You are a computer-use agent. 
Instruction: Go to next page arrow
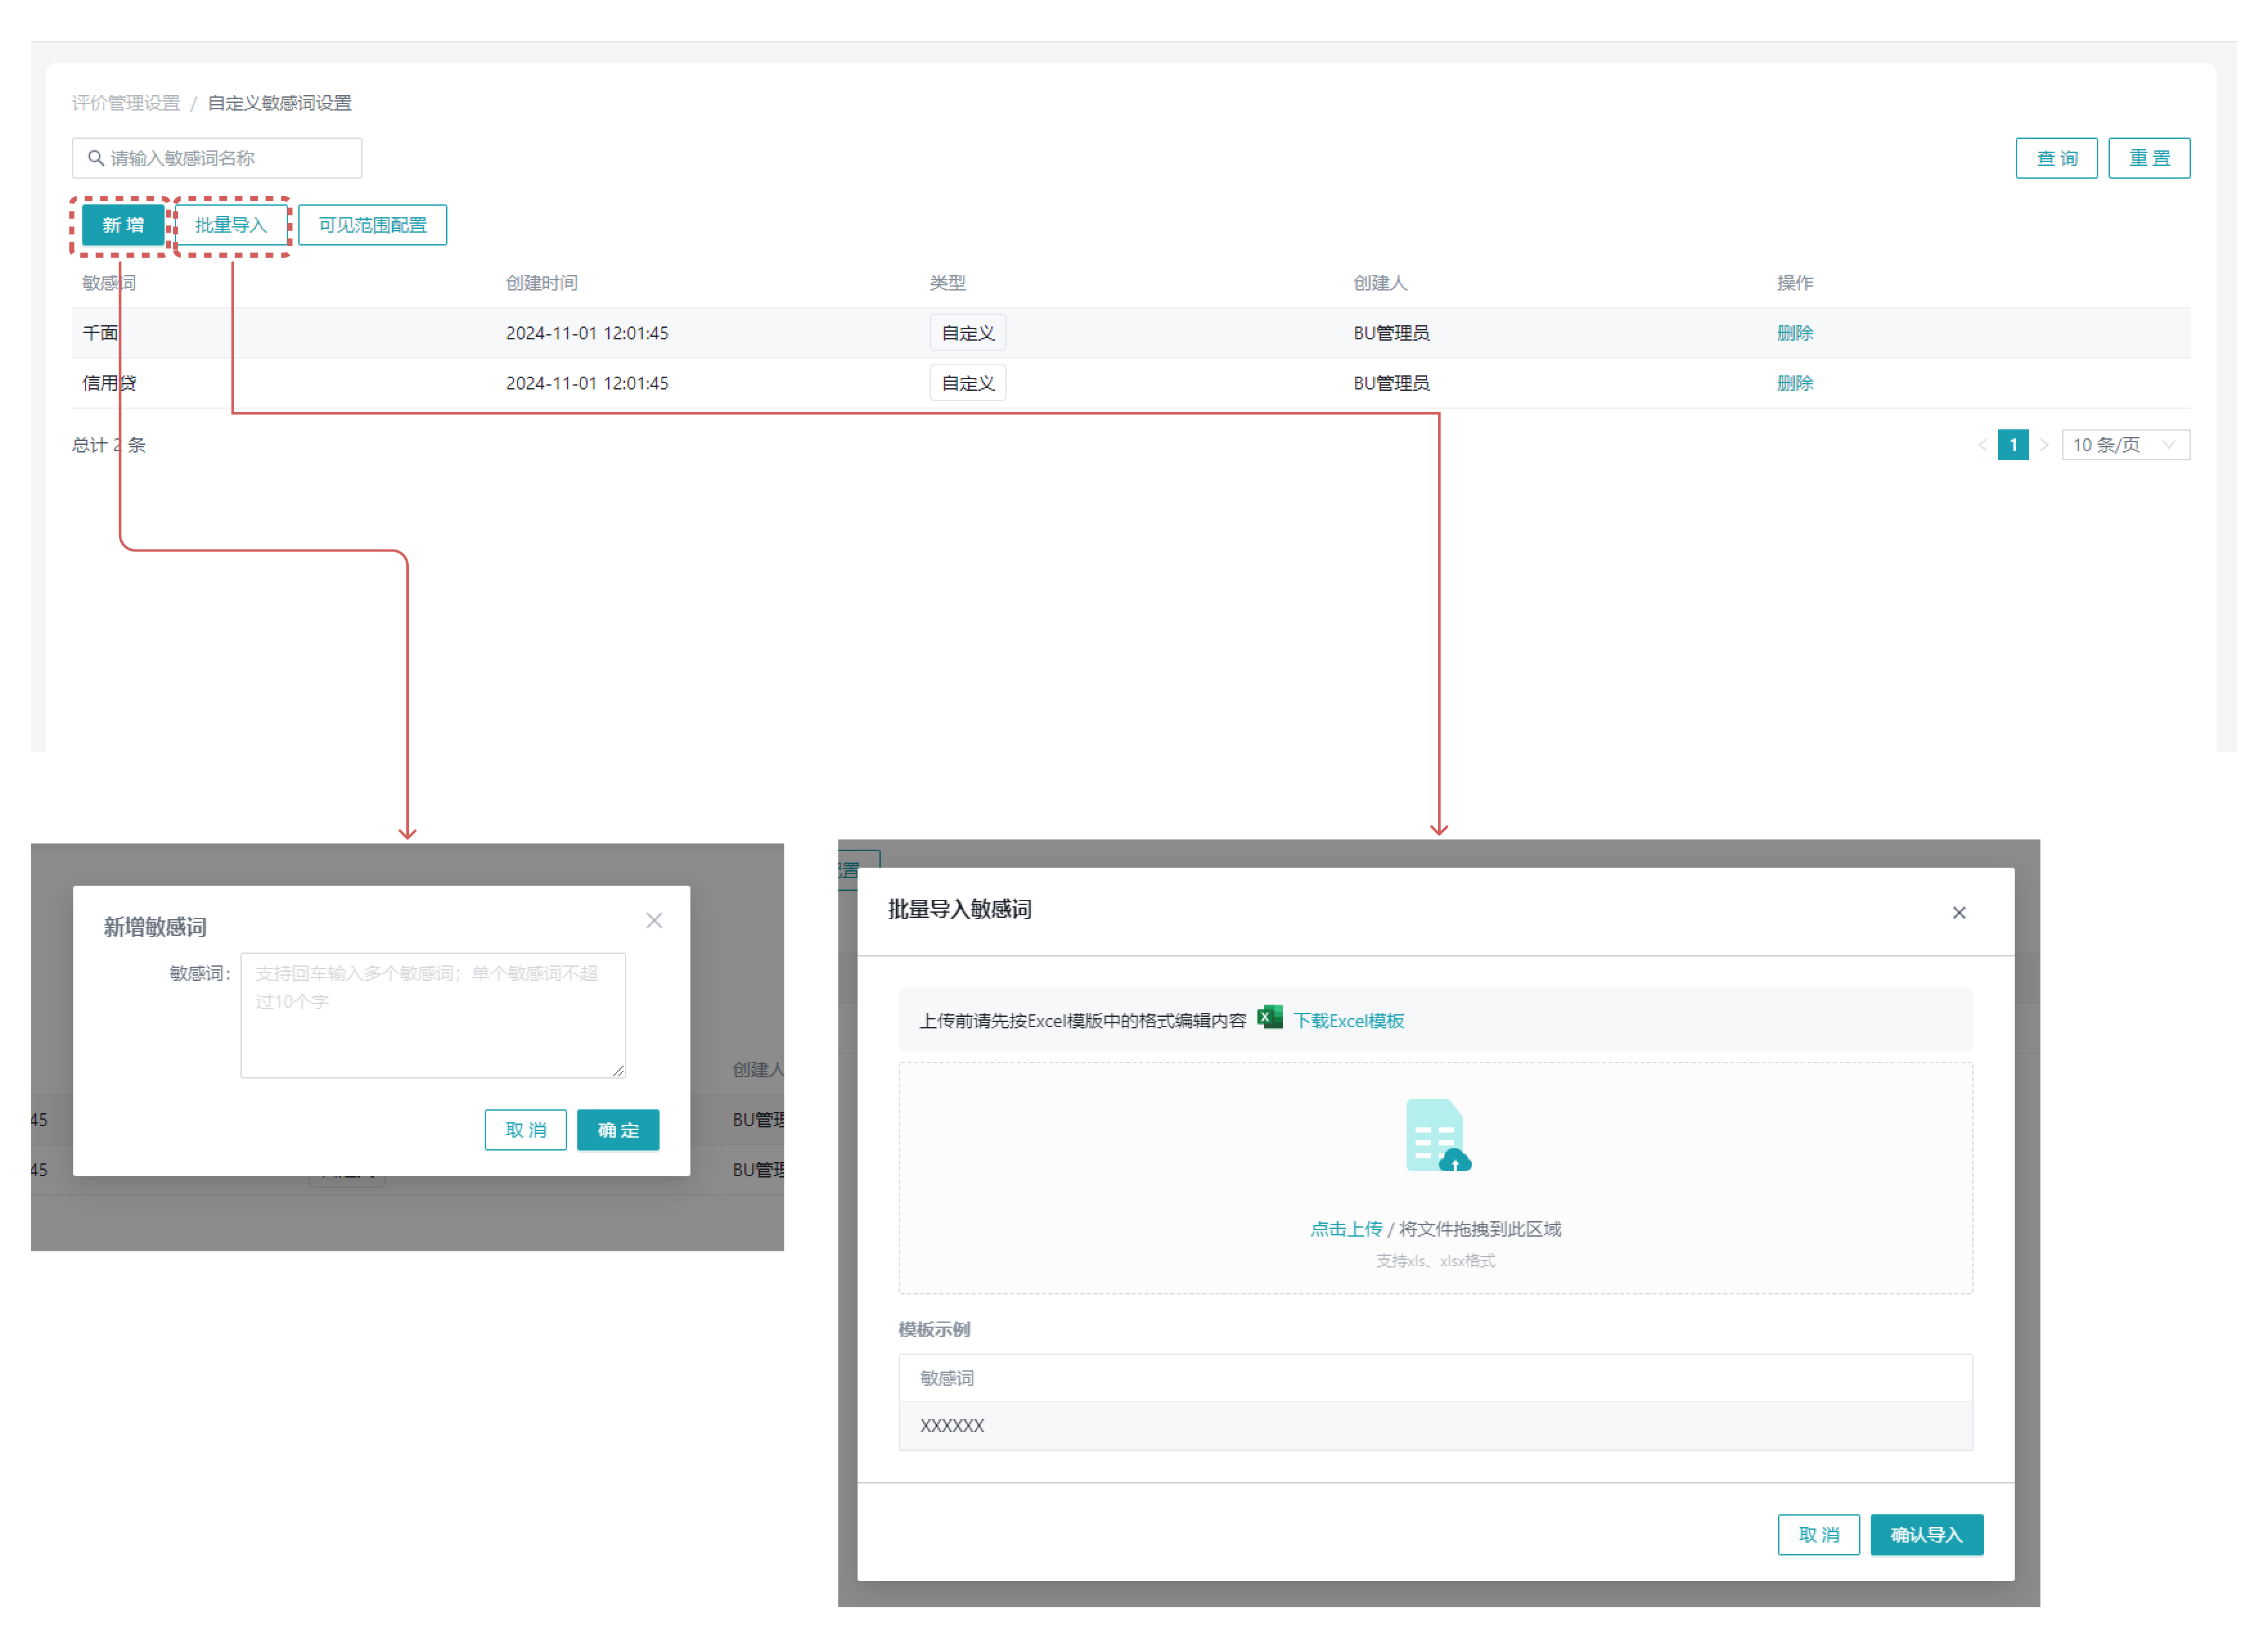(x=2044, y=445)
